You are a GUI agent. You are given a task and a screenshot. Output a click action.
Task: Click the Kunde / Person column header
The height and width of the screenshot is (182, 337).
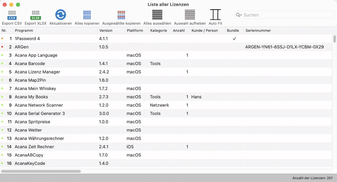click(x=208, y=30)
